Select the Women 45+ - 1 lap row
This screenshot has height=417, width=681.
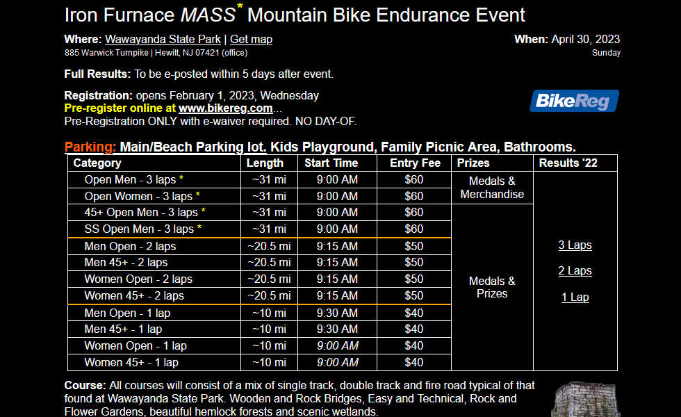point(259,362)
